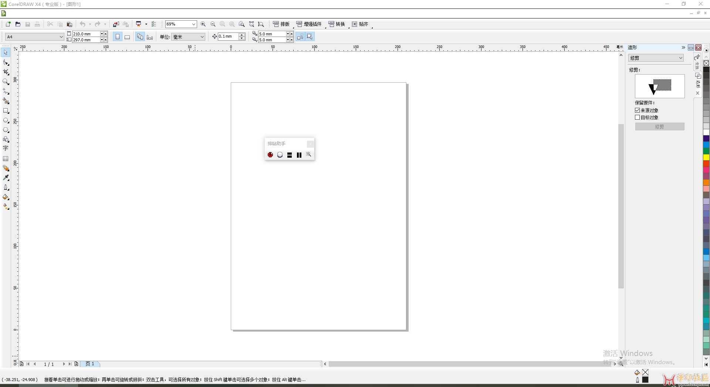Click the flyout arrow above the color palette
710x387 pixels.
[x=706, y=50]
